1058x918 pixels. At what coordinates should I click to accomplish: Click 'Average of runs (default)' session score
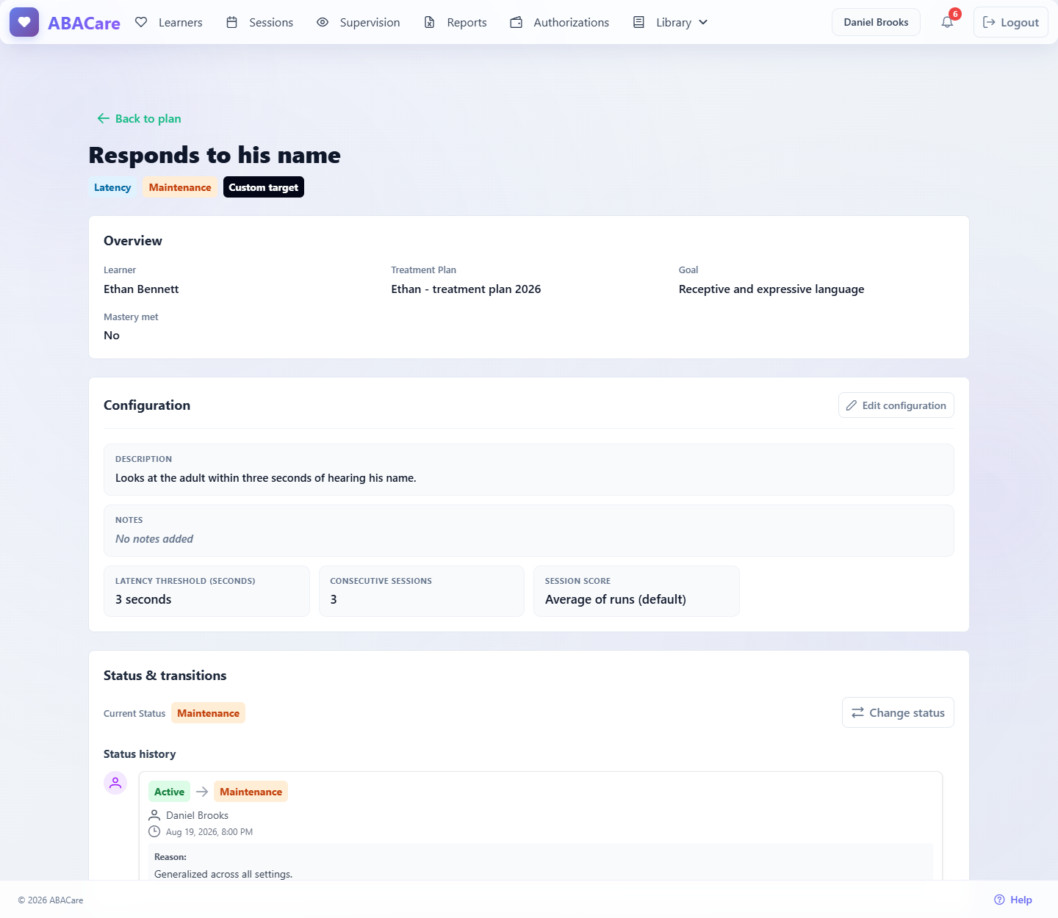click(616, 599)
